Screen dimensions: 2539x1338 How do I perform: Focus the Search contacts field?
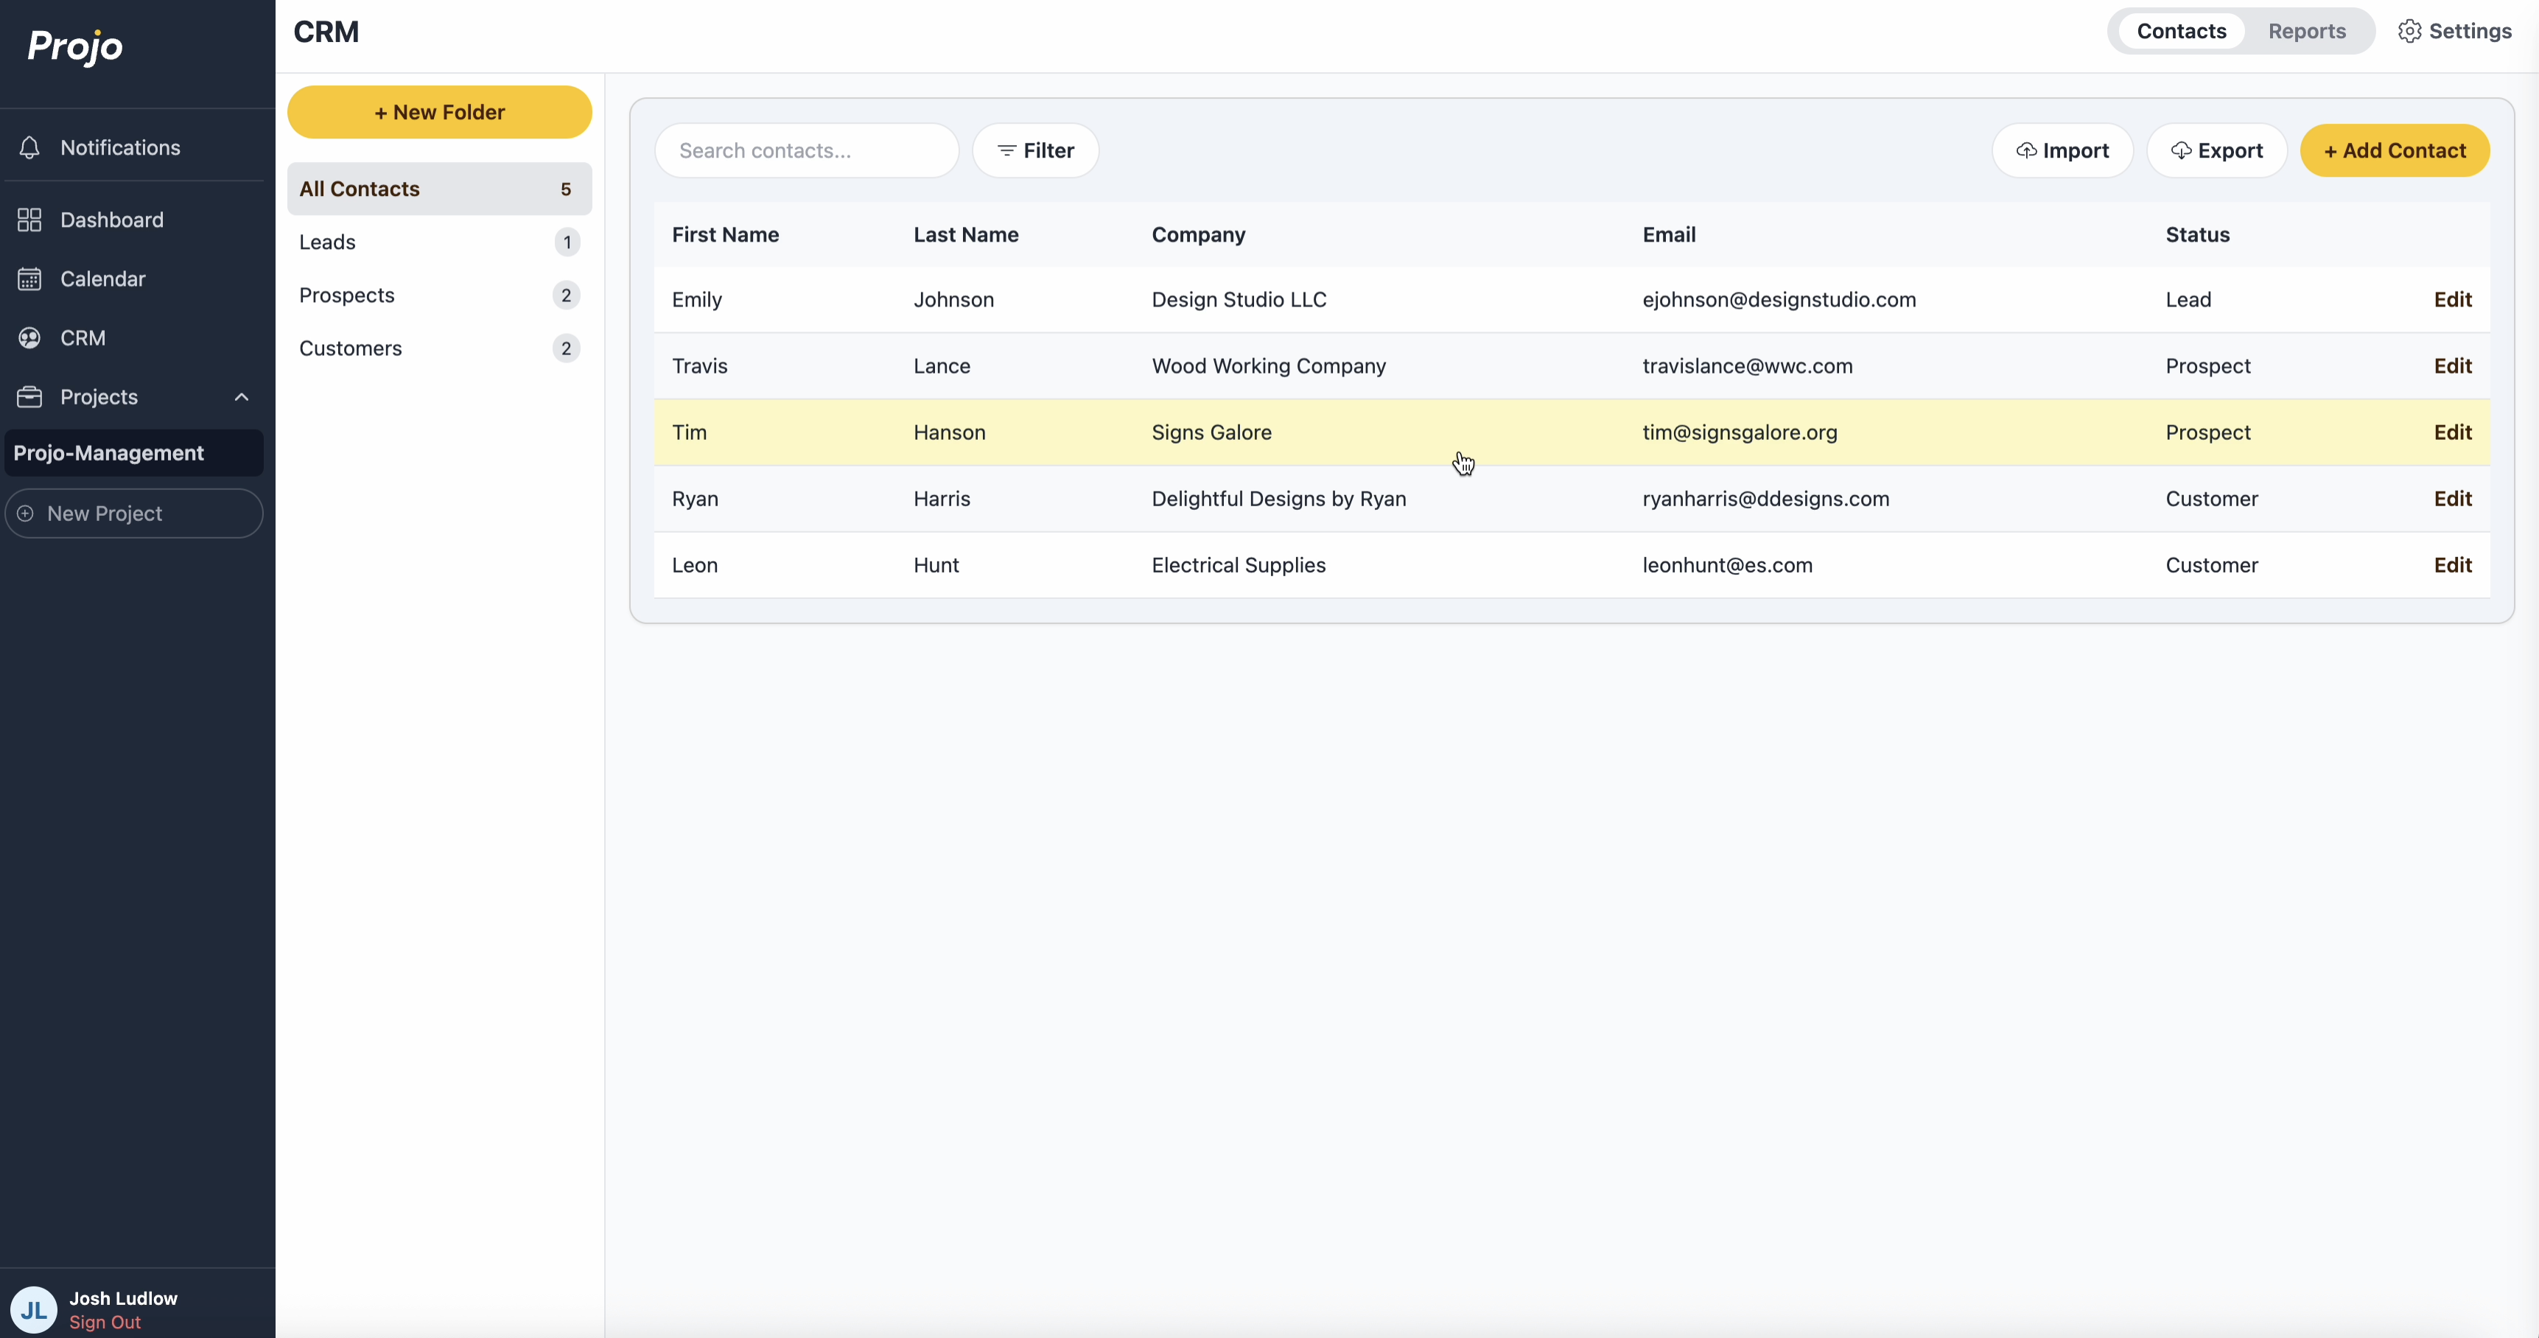pos(806,151)
